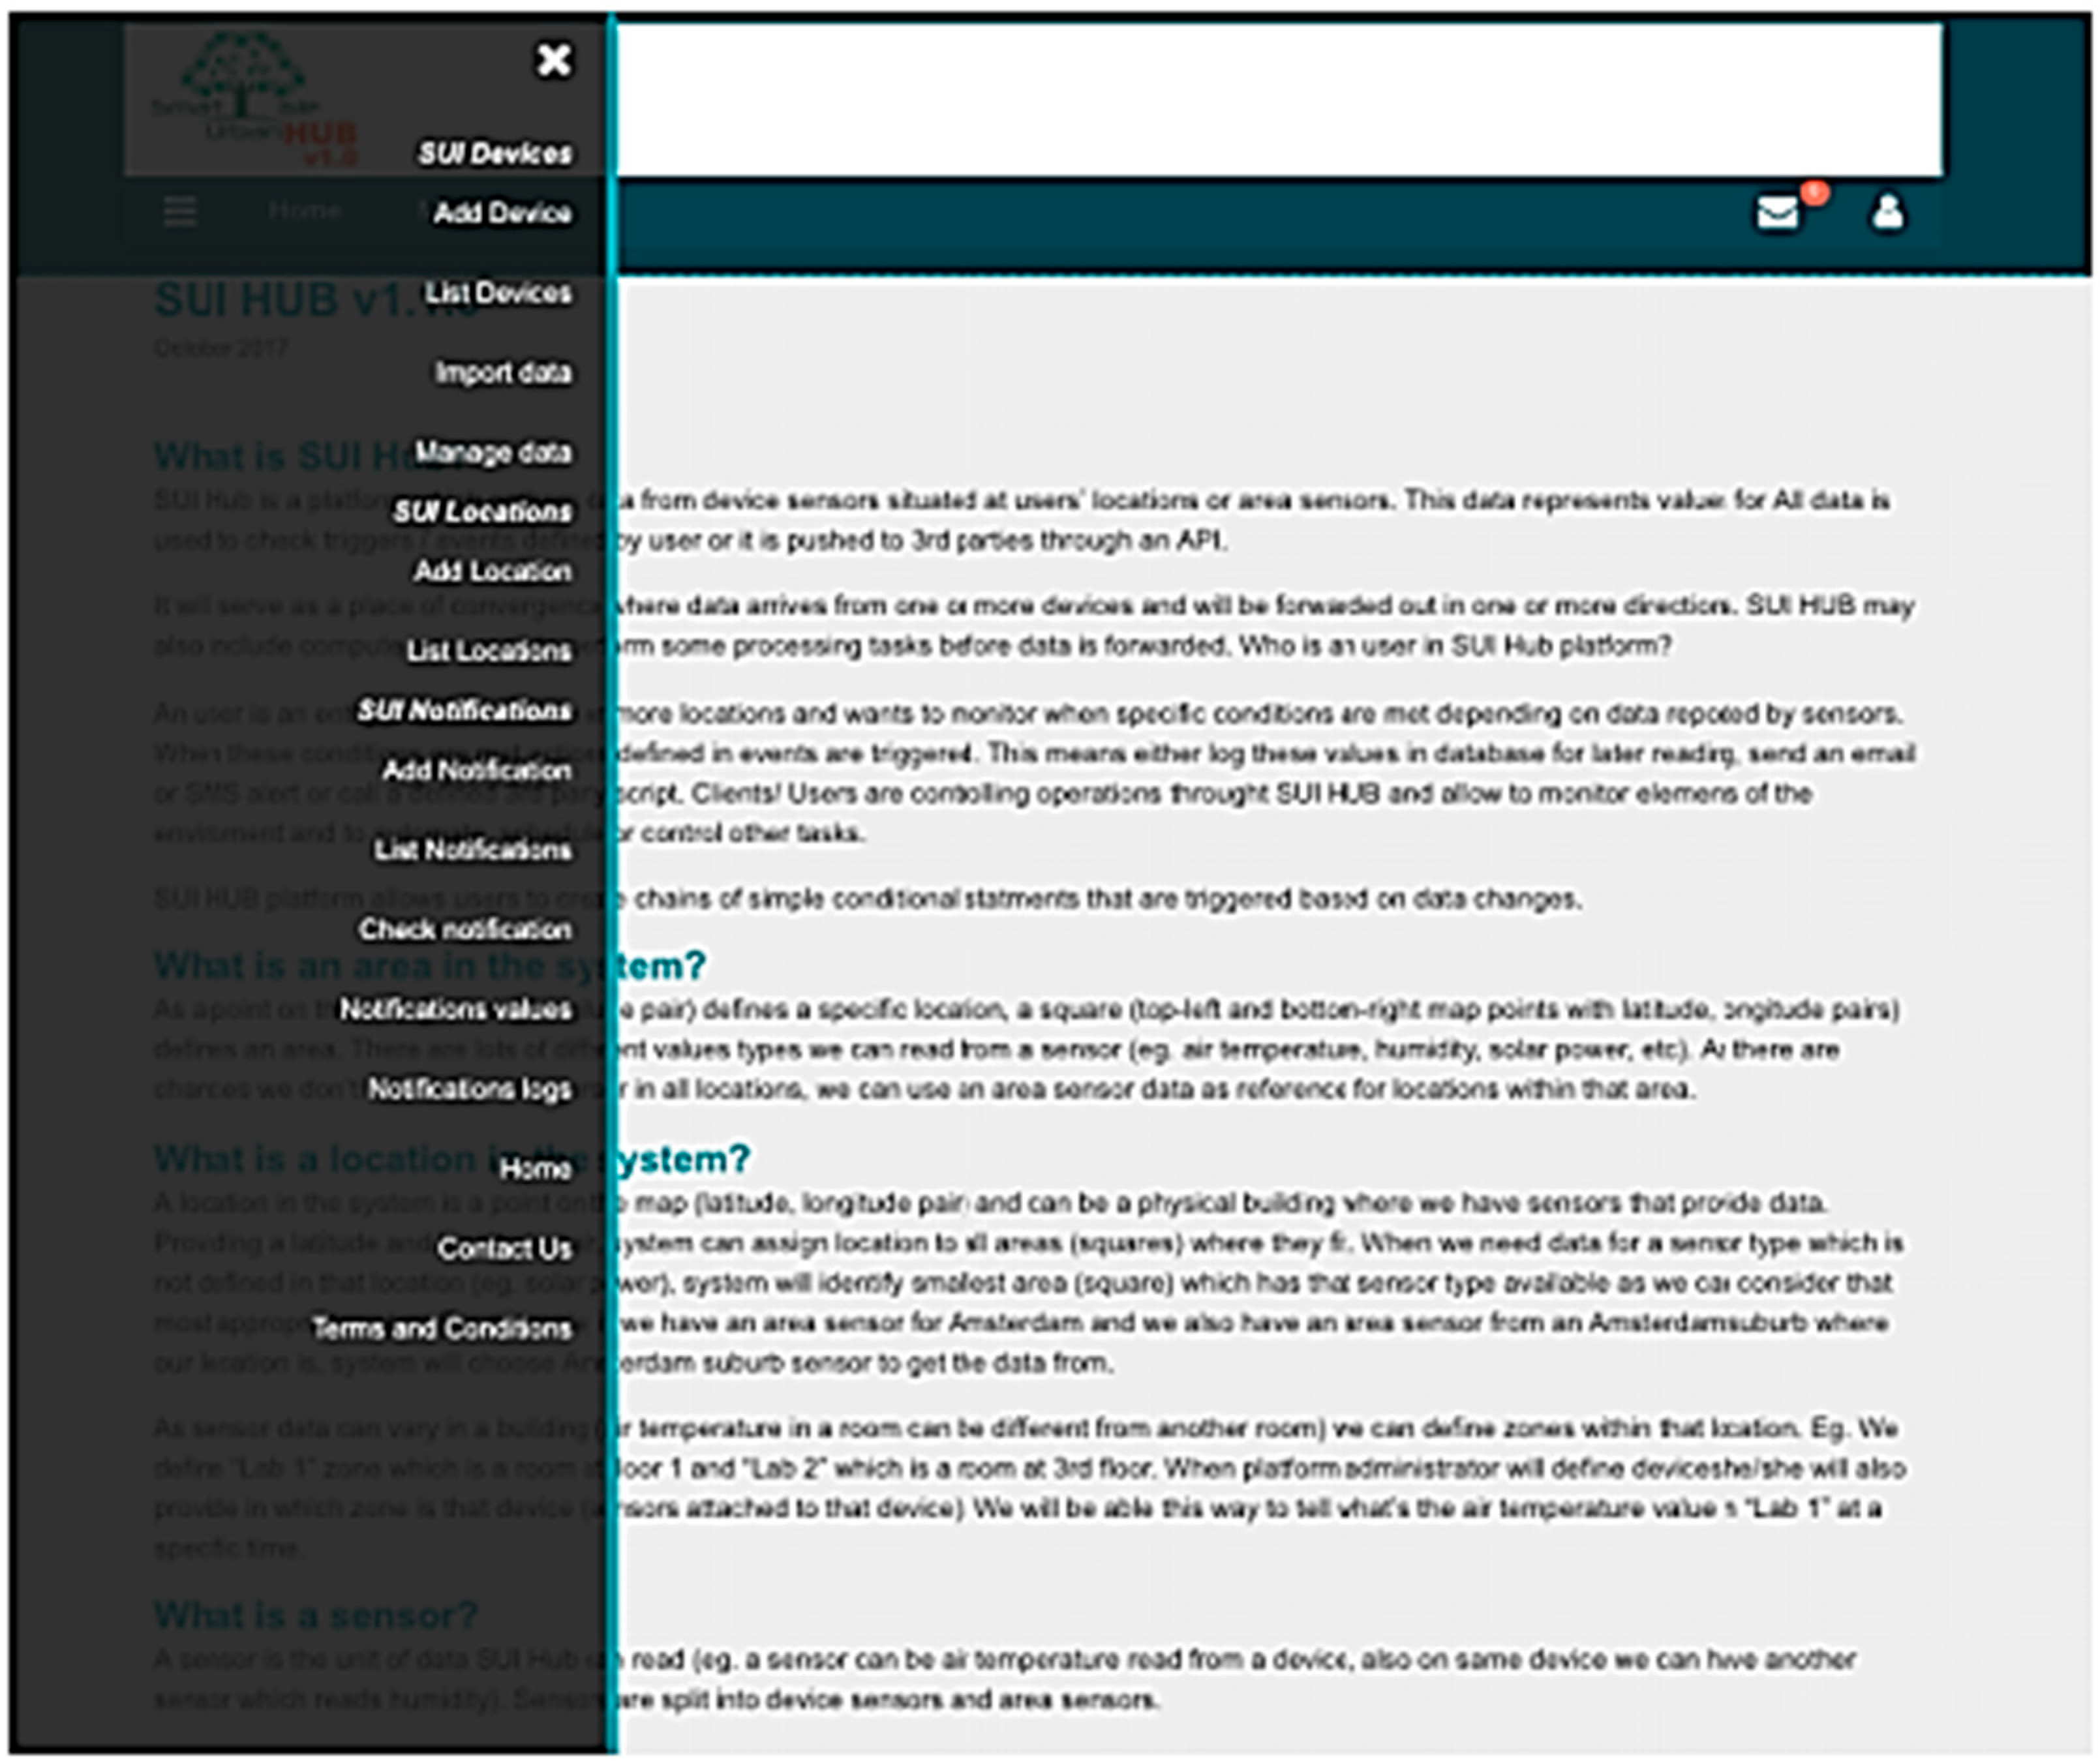Select Add Device in side menu
This screenshot has height=1761, width=2100.
click(x=502, y=213)
